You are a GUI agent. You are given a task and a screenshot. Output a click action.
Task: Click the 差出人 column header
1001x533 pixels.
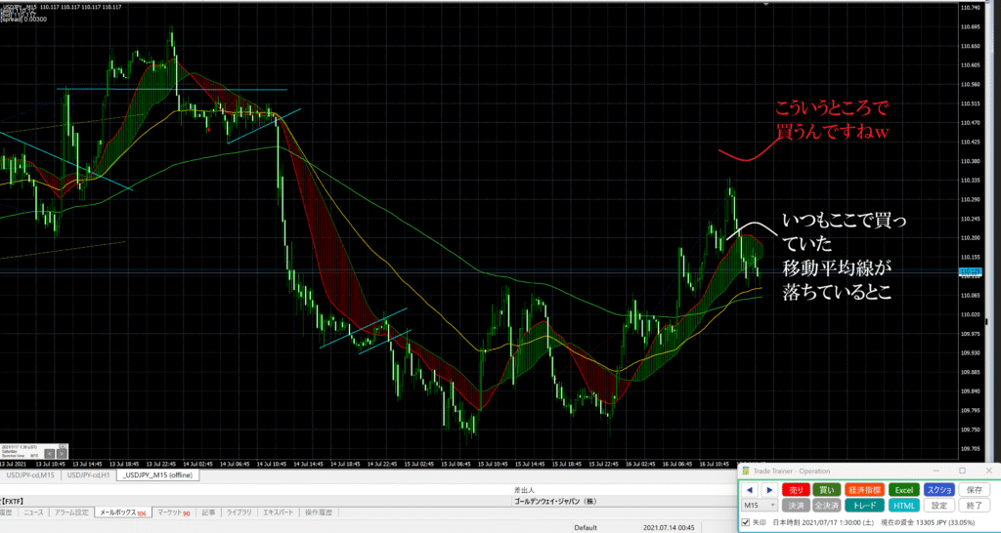[523, 491]
